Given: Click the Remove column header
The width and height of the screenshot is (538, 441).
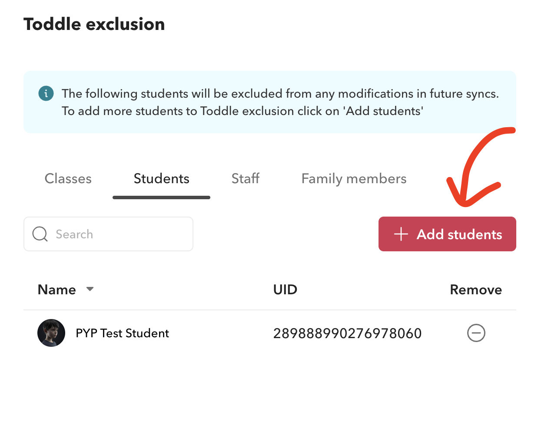Looking at the screenshot, I should coord(476,290).
